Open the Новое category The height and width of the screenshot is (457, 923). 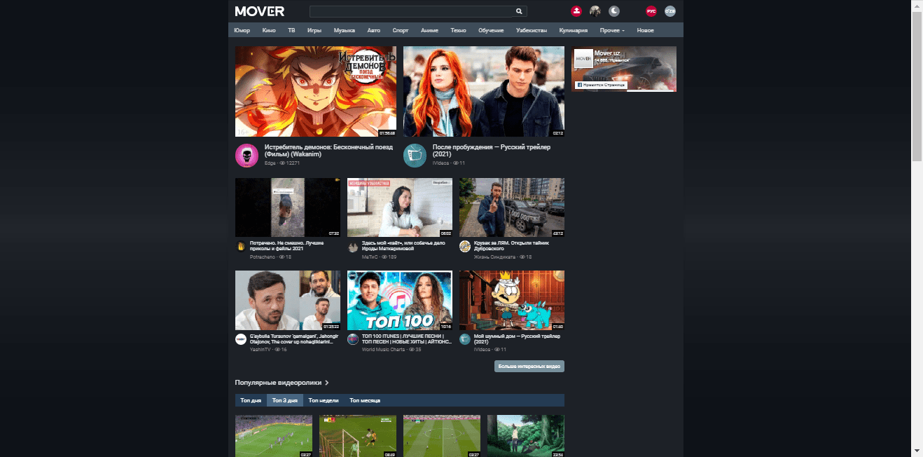pos(646,31)
